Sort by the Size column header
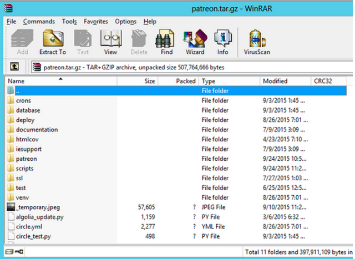Viewport: 355px width, 259px height. [138, 81]
